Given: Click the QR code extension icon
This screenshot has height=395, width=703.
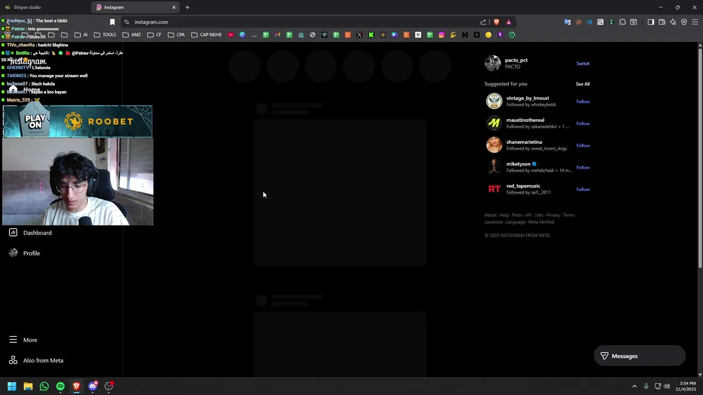Looking at the screenshot, I should (600, 22).
